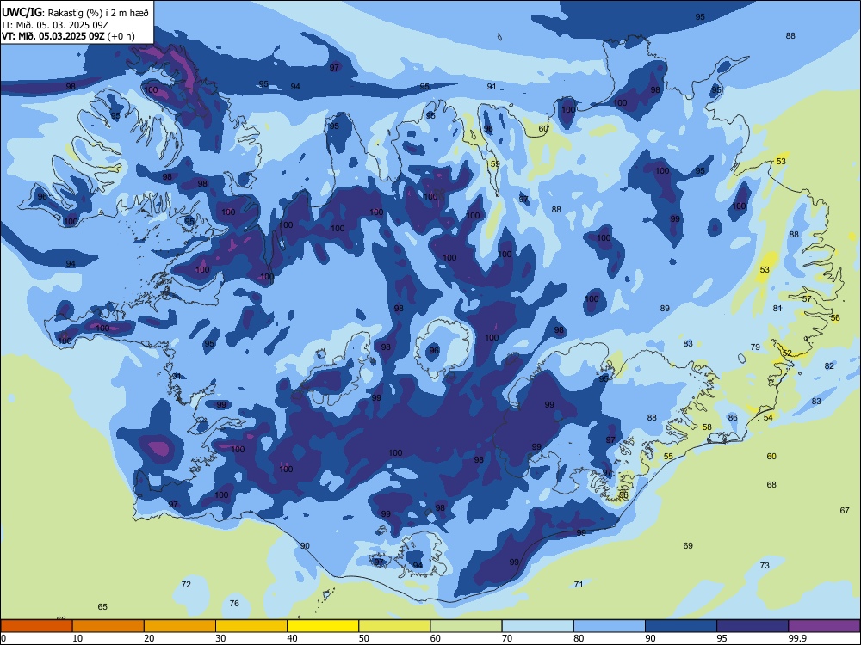Click the bold 'VT: Mið. 05.03.2025 09Z' line
The height and width of the screenshot is (645, 861).
click(x=53, y=36)
